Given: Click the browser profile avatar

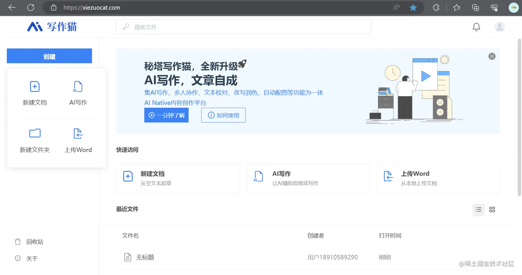Looking at the screenshot, I should click(514, 8).
